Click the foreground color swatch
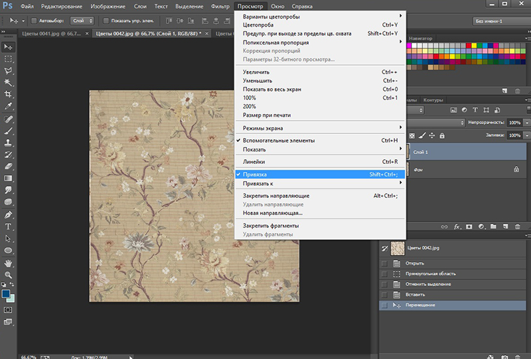Screen dimensions: 531x359 pyautogui.click(x=6, y=293)
